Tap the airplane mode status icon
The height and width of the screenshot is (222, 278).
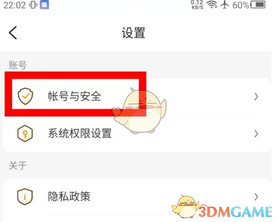click(224, 4)
